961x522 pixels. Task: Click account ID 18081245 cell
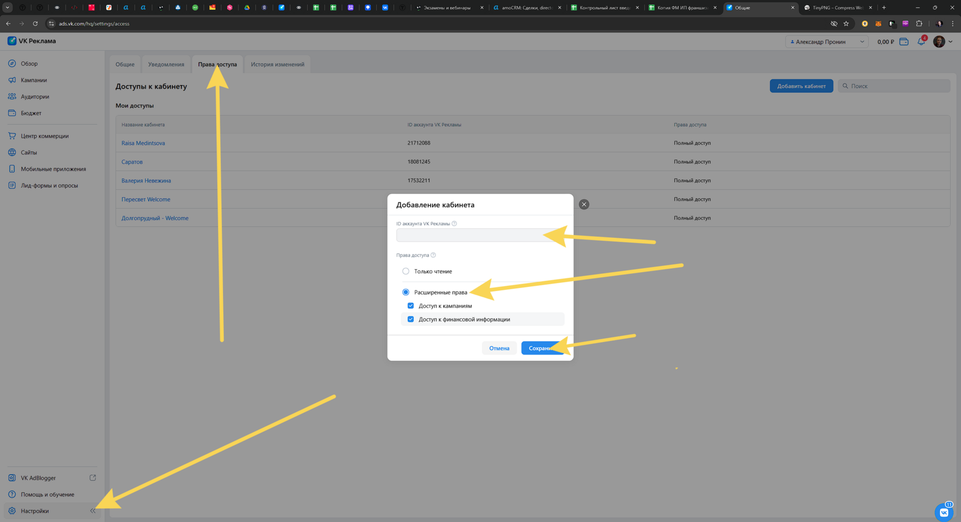[419, 162]
